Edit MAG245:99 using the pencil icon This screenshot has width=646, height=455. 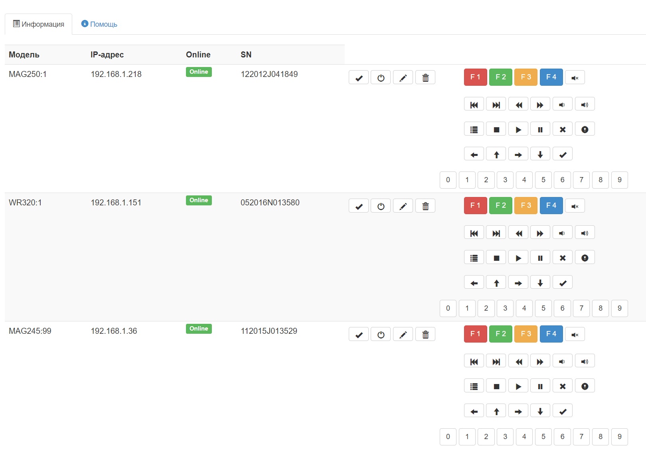403,335
